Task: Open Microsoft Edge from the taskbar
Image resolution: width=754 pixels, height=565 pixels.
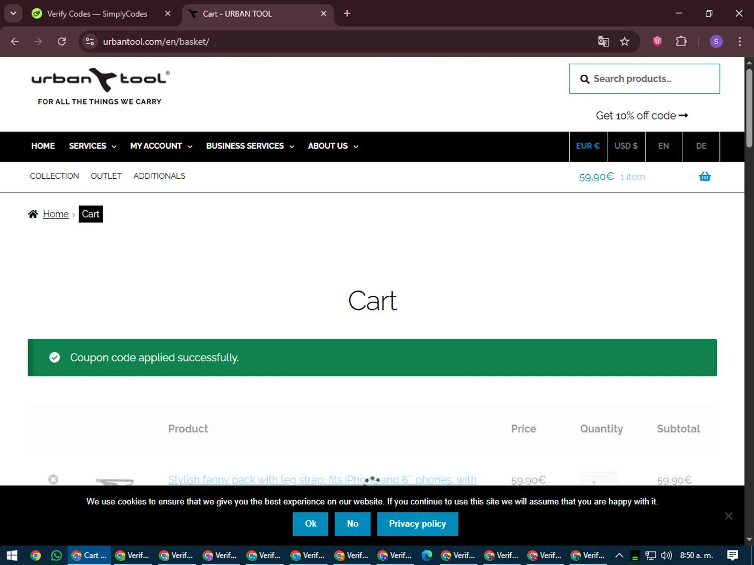Action: coord(427,555)
